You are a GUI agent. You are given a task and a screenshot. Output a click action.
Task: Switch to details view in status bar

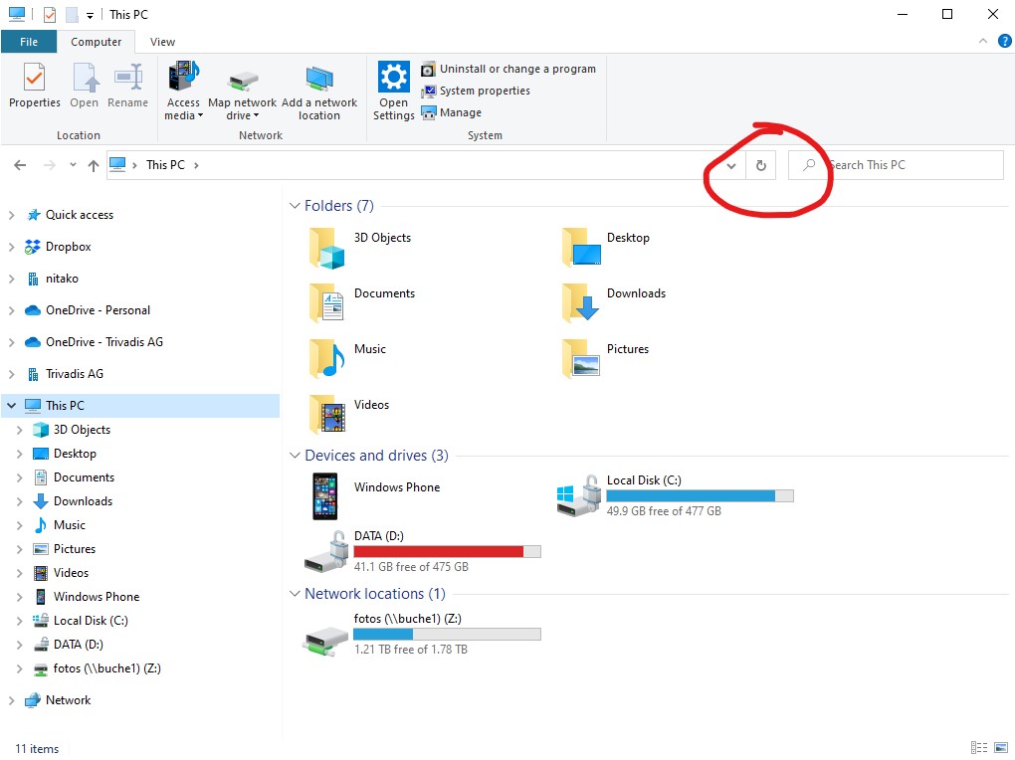point(979,748)
